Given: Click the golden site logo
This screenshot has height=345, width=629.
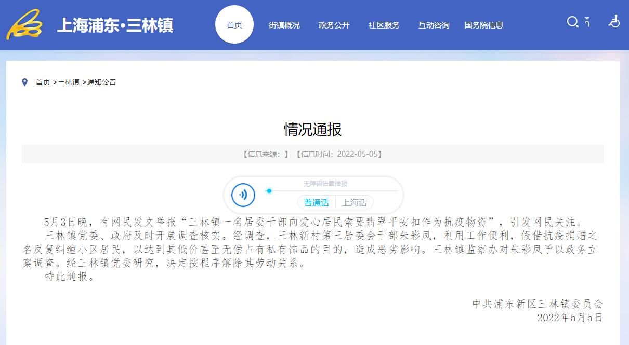Looking at the screenshot, I should tap(24, 24).
